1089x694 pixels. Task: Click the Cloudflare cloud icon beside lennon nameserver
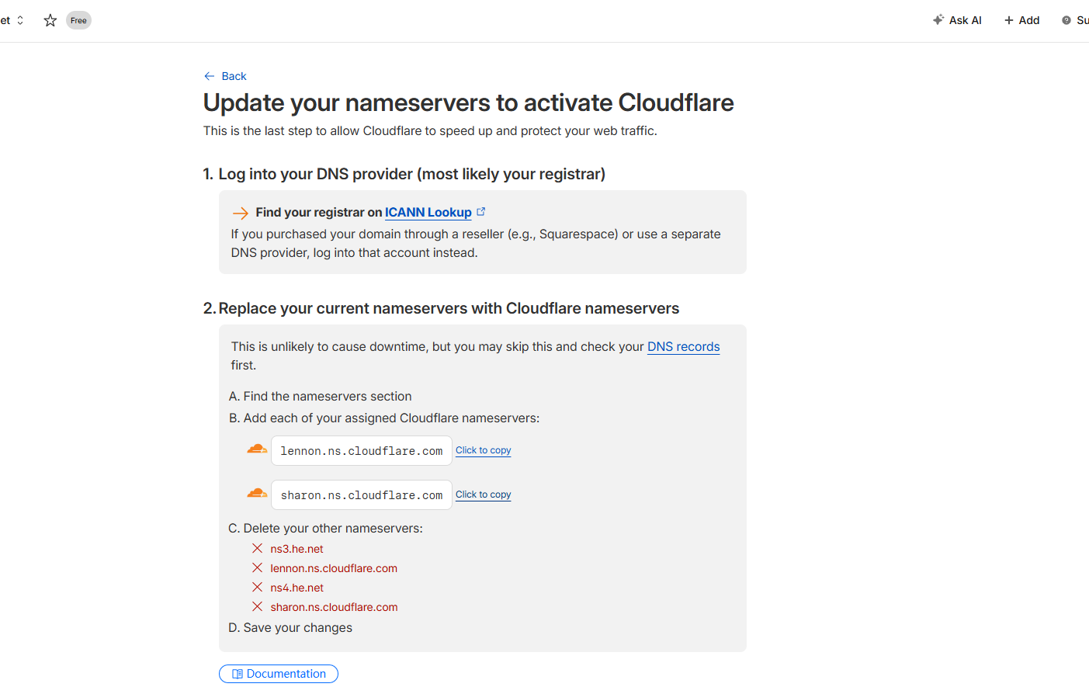click(257, 449)
